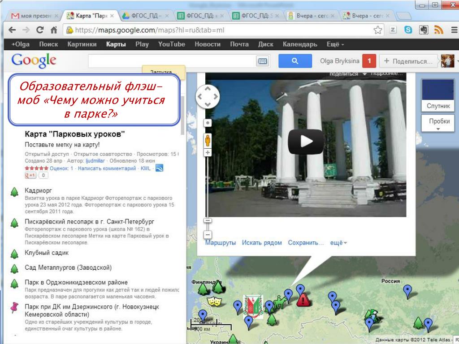Reload the Google Maps page

pyautogui.click(x=40, y=30)
